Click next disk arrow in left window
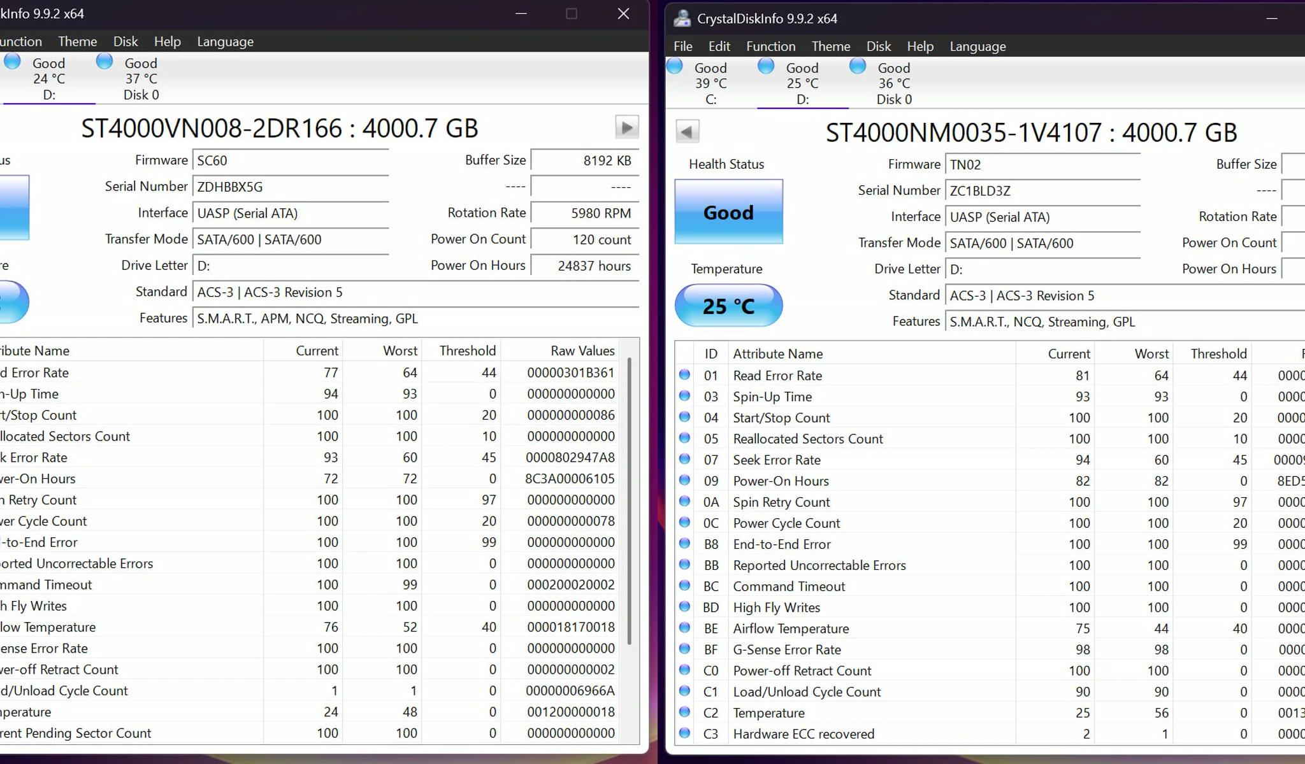This screenshot has width=1305, height=764. (627, 127)
